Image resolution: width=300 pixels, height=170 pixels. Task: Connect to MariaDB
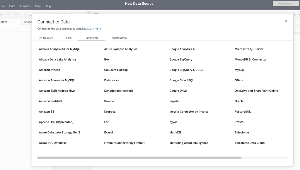175,132
